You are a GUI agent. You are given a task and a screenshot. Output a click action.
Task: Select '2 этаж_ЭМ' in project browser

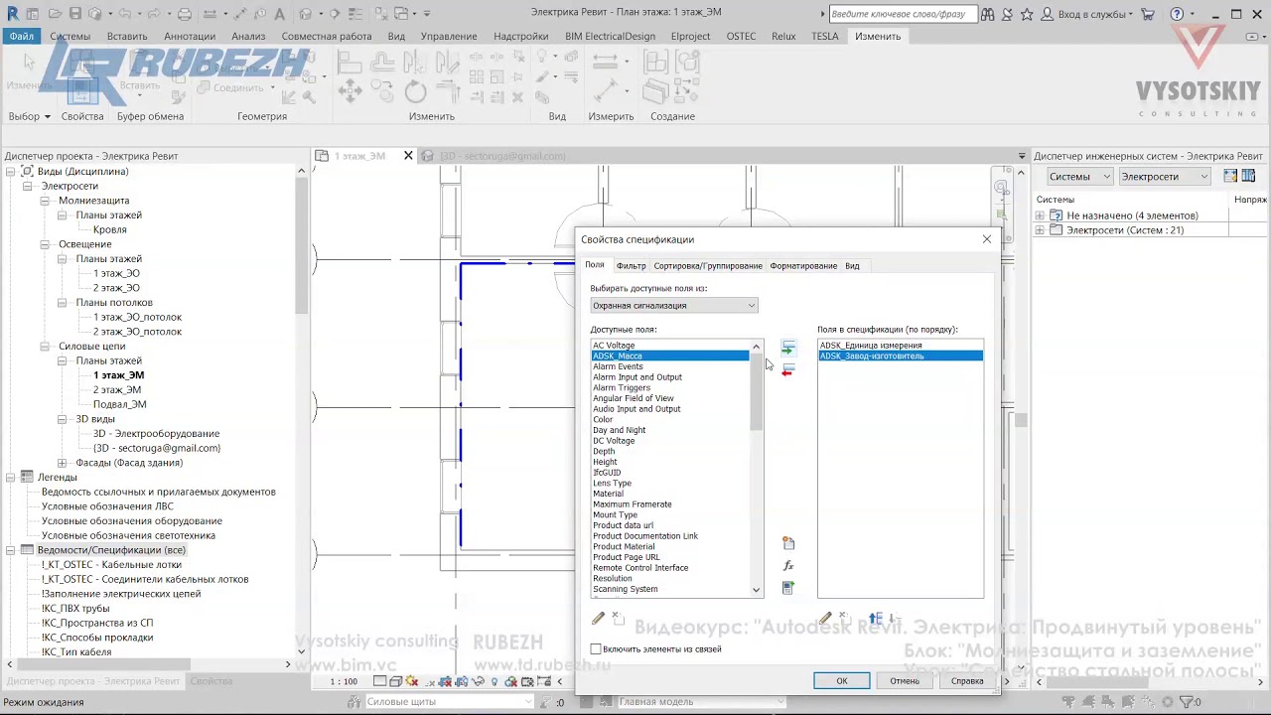pos(118,390)
